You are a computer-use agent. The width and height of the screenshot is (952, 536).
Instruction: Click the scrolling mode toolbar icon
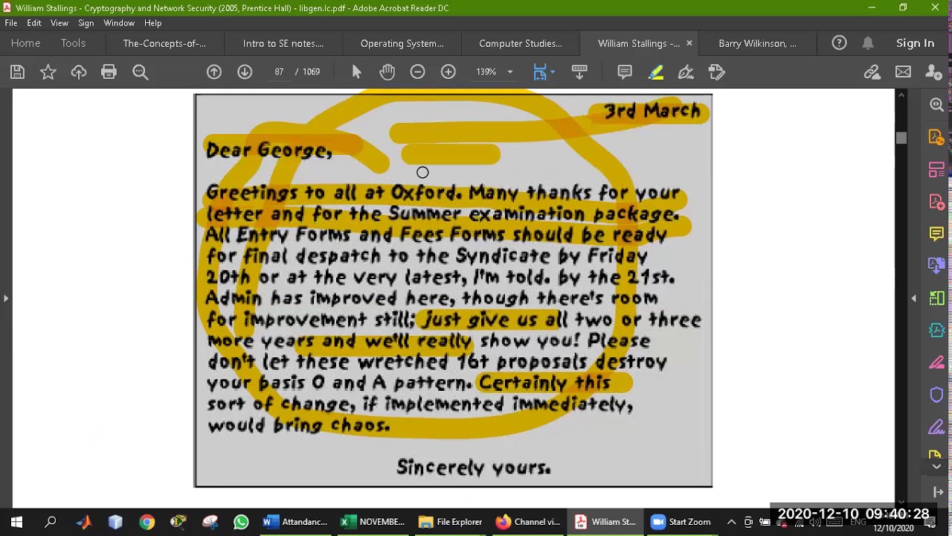click(579, 72)
